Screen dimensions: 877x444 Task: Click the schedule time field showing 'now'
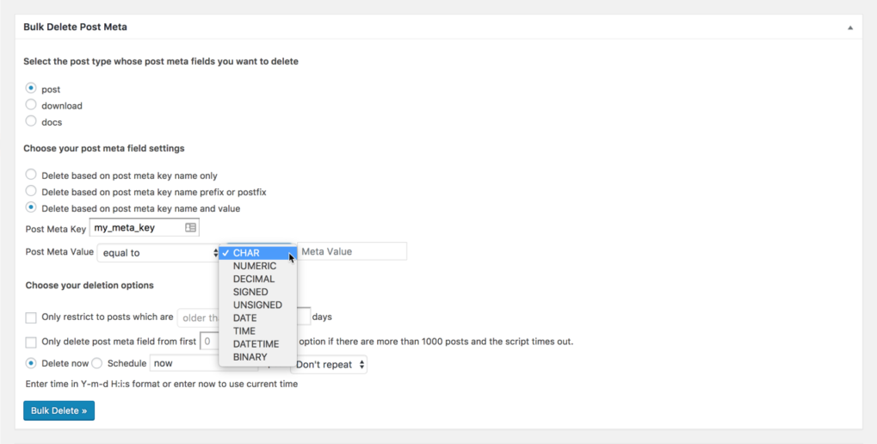click(x=184, y=363)
